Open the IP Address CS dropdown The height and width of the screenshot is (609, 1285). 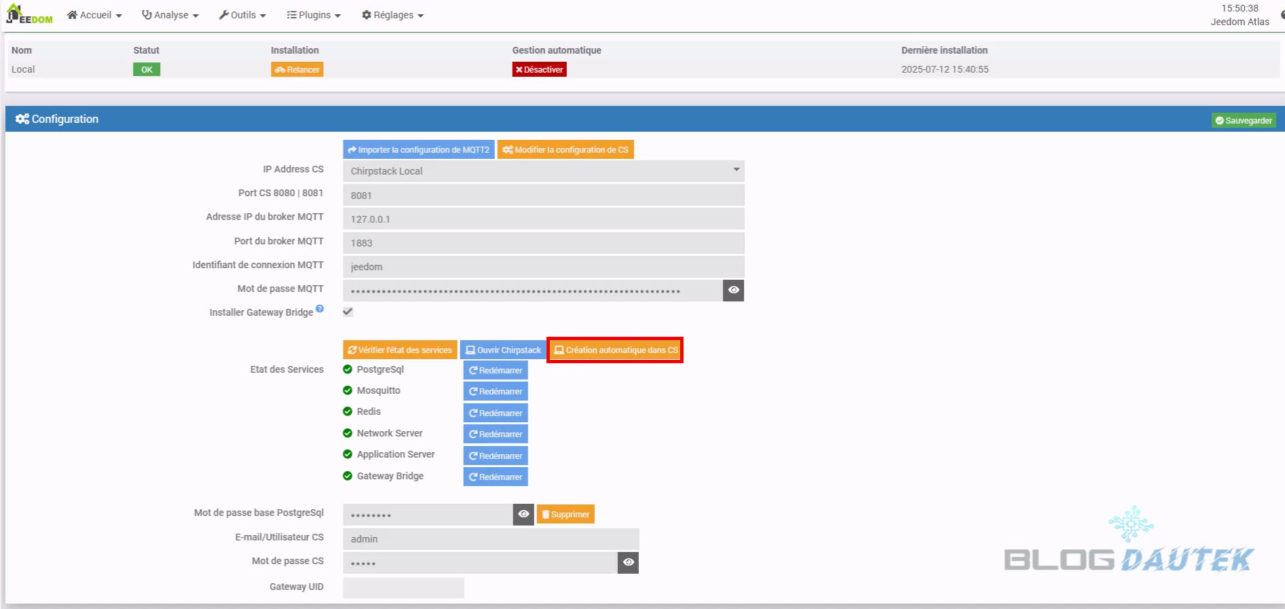click(543, 171)
